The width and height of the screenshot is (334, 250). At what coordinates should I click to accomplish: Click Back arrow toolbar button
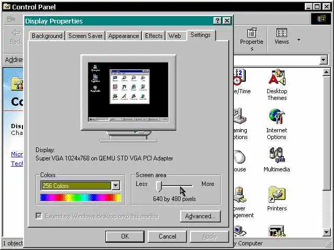[16, 36]
